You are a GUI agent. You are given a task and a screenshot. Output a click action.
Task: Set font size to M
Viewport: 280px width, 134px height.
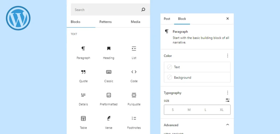click(x=189, y=110)
